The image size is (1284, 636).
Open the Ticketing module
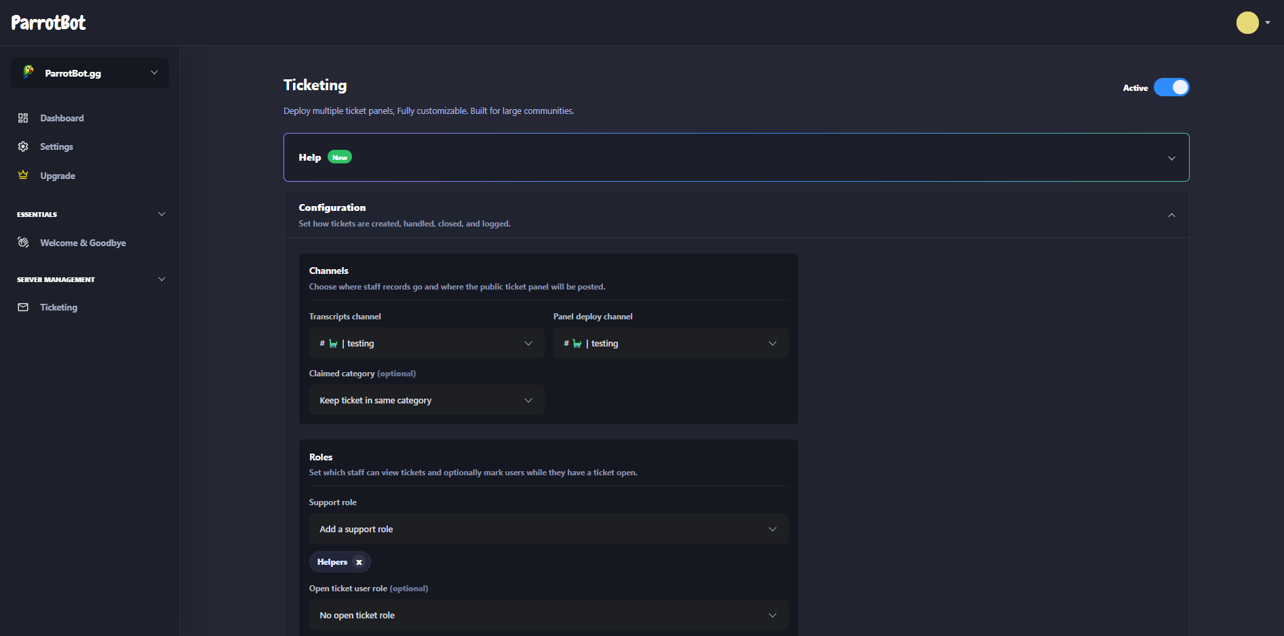point(58,307)
